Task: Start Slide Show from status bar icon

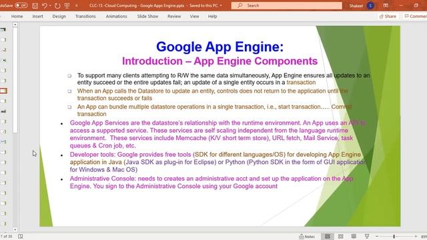Action: [x=367, y=236]
